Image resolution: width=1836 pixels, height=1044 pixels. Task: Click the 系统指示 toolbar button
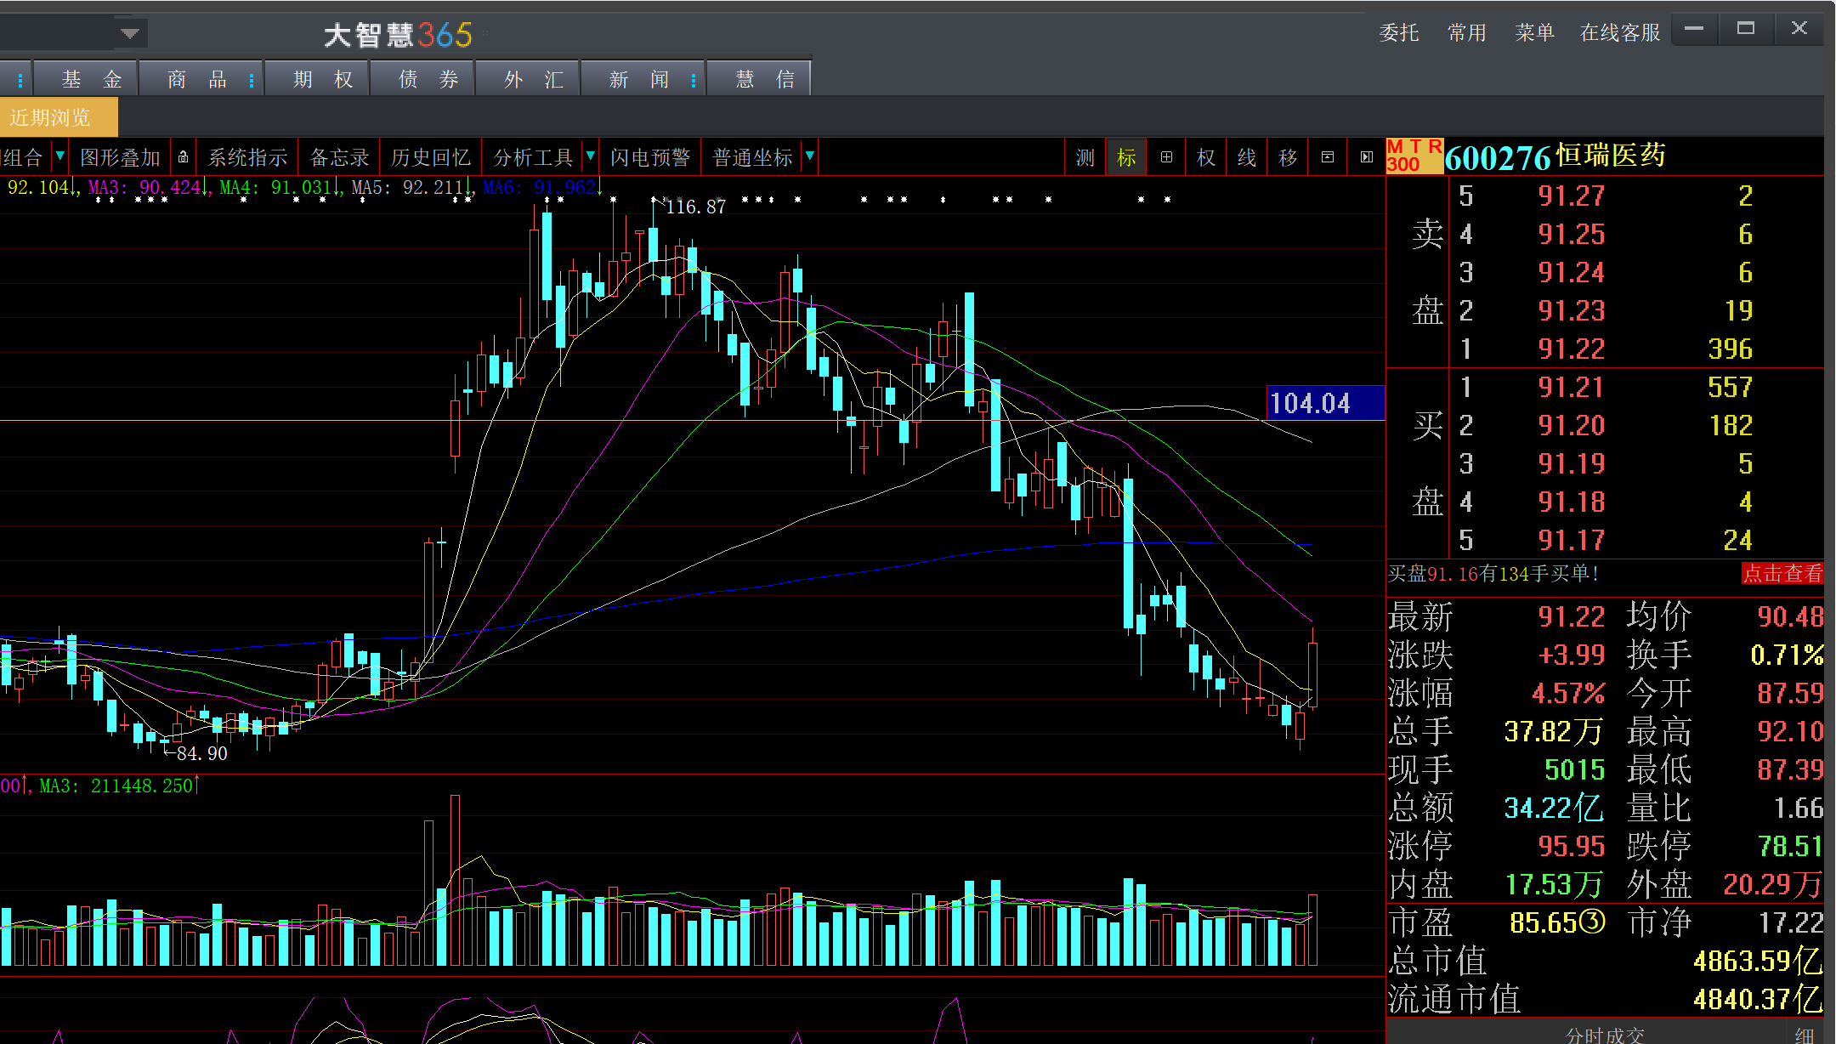click(247, 157)
